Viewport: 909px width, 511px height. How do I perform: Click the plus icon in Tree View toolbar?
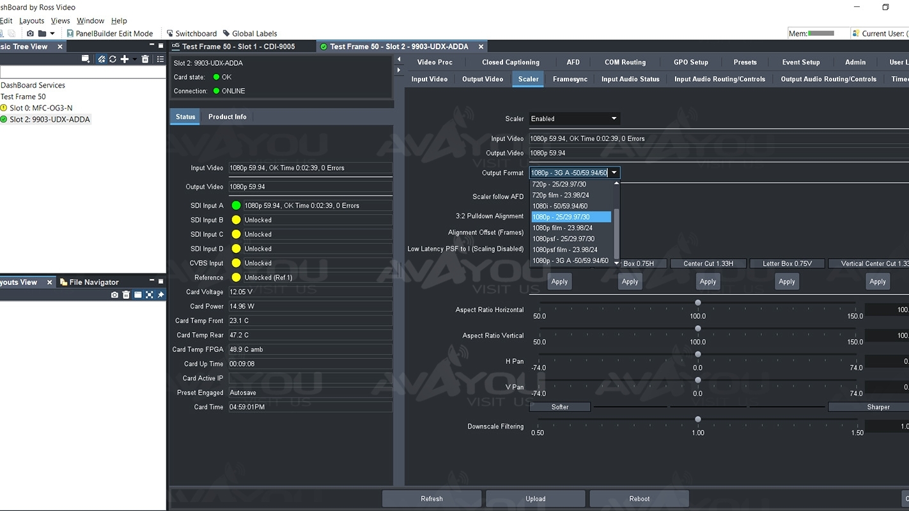(x=125, y=59)
